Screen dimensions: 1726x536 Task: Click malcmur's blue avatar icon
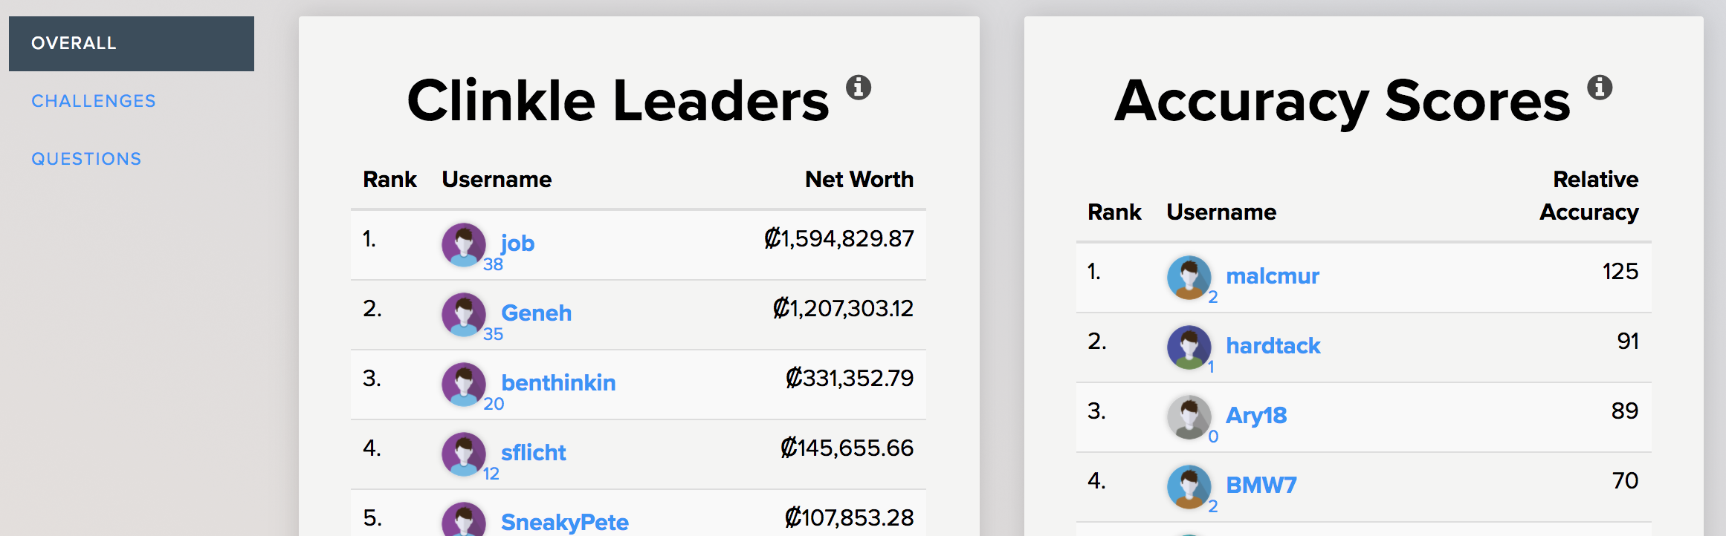click(1189, 278)
